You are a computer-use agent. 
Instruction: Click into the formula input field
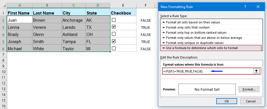pos(208,71)
